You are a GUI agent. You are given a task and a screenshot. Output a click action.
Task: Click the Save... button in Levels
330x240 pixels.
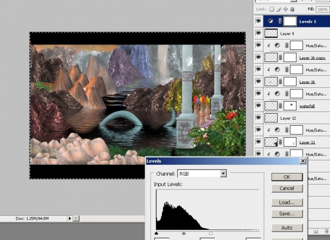(287, 214)
